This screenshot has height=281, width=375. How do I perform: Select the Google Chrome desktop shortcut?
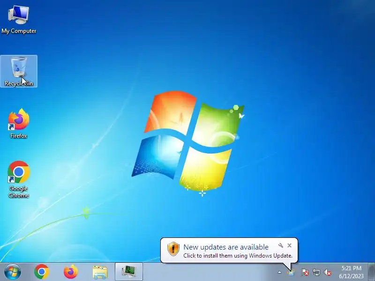pos(19,179)
